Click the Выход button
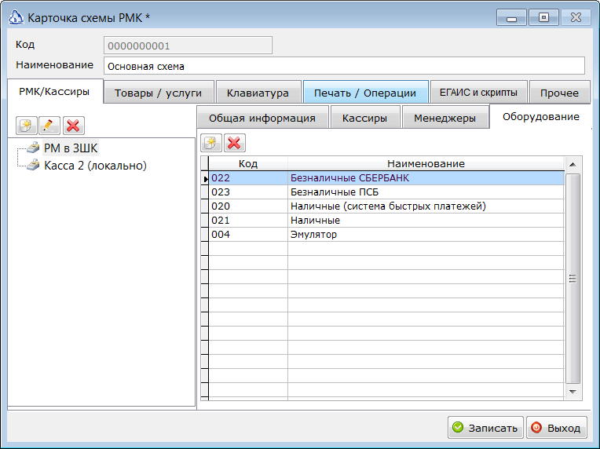 click(x=557, y=428)
